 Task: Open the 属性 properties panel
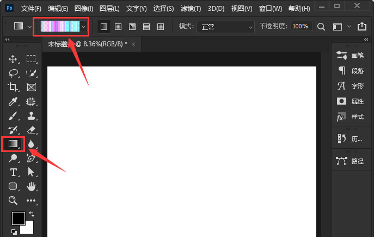[350, 101]
